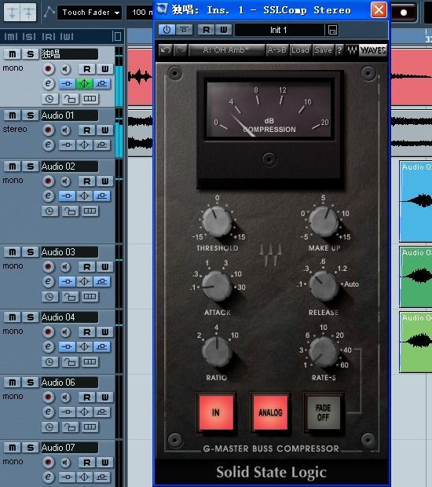Screen dimensions: 432x487
Task: Click insert state icon on 独唱 track
Action: [67, 83]
